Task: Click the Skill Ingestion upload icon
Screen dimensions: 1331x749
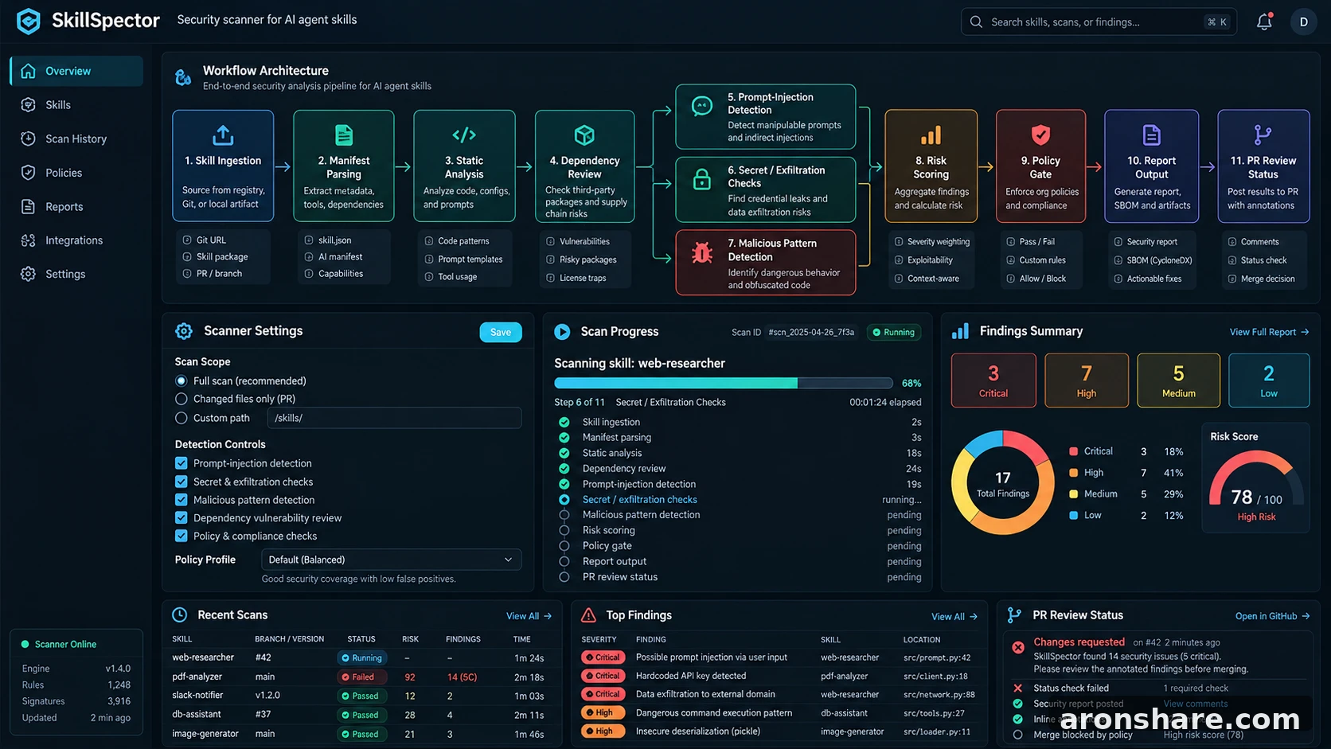Action: (223, 135)
